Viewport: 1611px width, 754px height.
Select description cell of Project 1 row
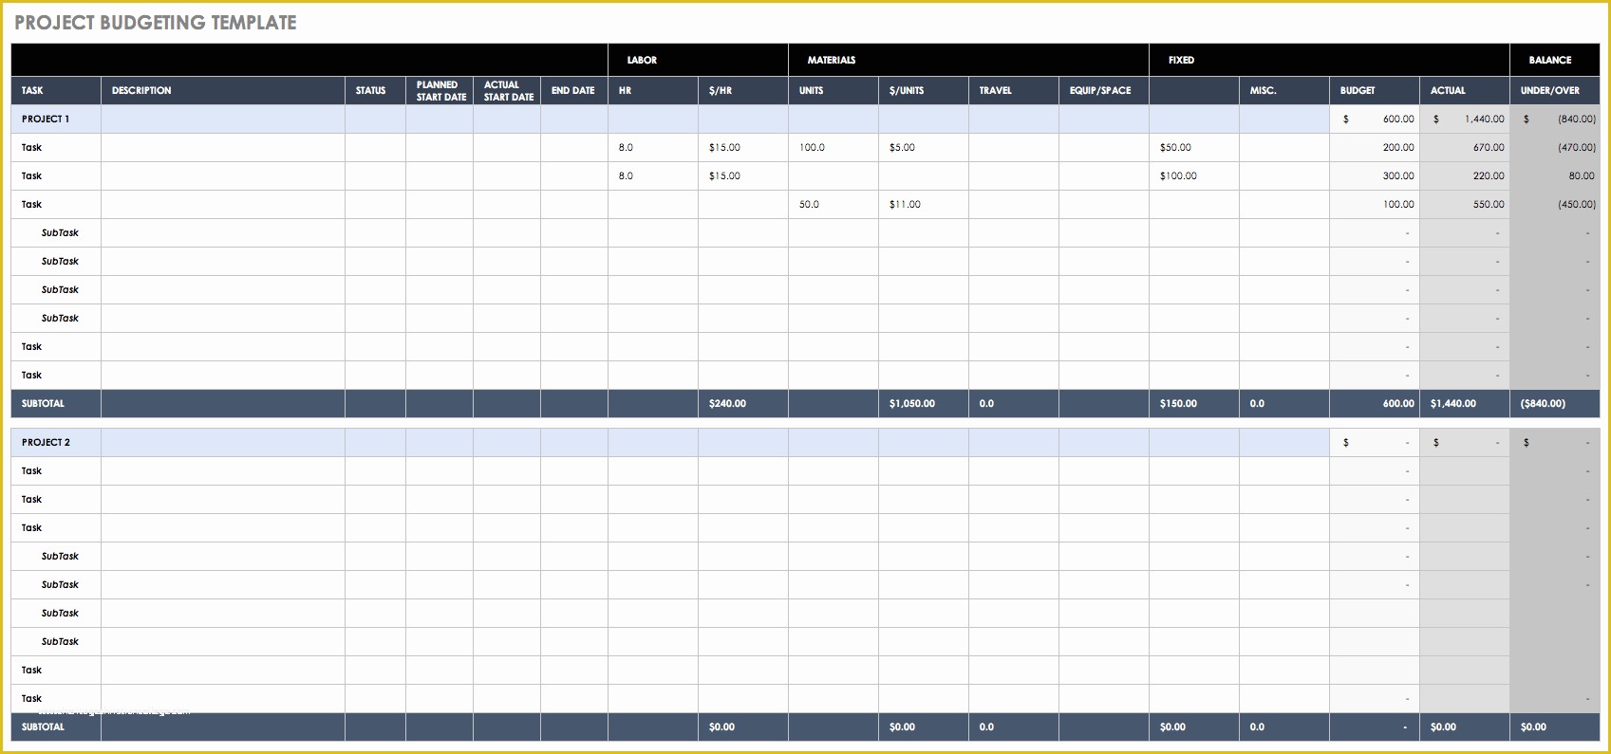click(223, 119)
